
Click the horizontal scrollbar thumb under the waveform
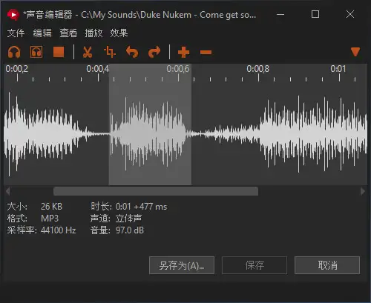pyautogui.click(x=156, y=191)
